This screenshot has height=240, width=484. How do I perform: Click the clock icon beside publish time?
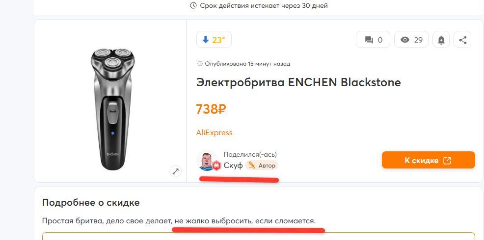tap(200, 64)
